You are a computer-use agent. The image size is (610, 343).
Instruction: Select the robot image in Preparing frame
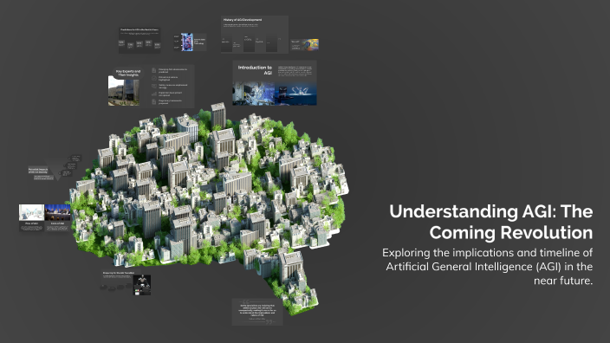click(x=142, y=285)
